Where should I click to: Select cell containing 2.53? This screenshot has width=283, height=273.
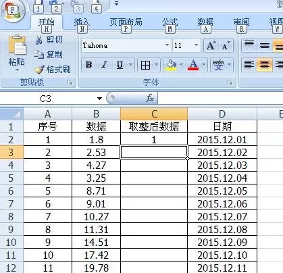coord(96,152)
